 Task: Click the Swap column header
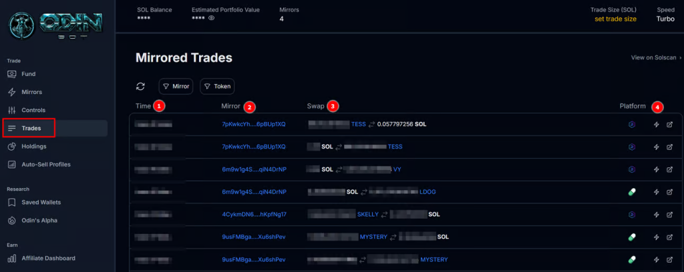pos(316,106)
